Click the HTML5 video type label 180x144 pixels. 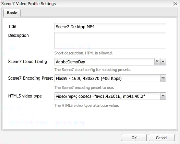pos(25,96)
